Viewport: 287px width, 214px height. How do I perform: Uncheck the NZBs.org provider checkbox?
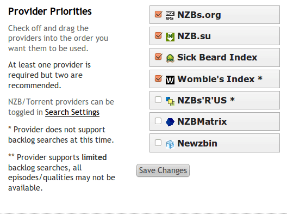pyautogui.click(x=158, y=14)
